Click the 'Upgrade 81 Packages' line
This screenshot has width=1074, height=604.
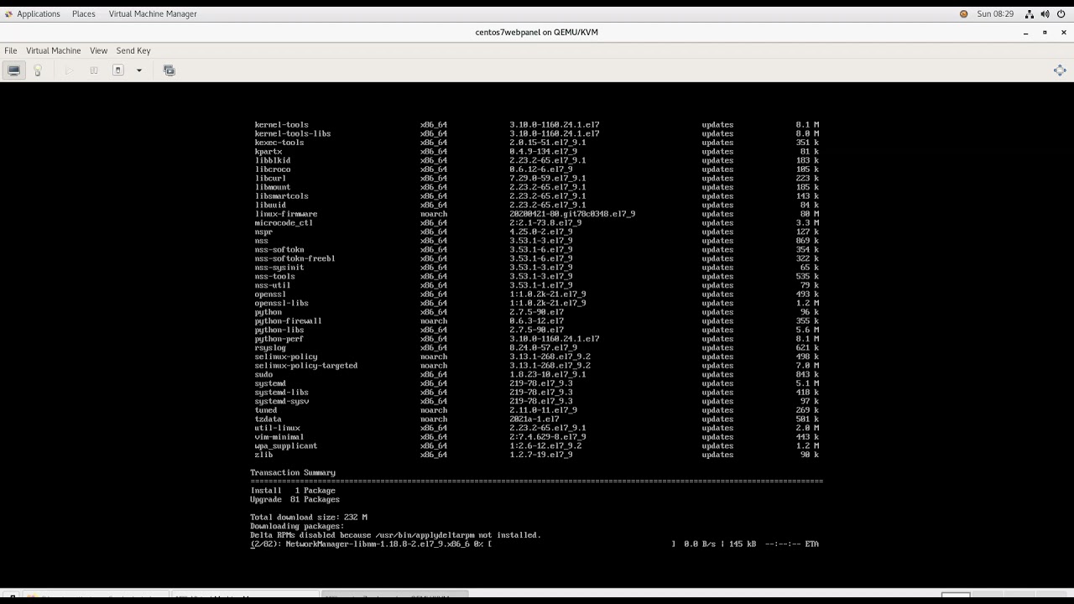point(295,499)
